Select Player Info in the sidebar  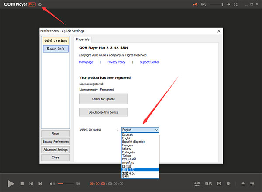coord(55,49)
